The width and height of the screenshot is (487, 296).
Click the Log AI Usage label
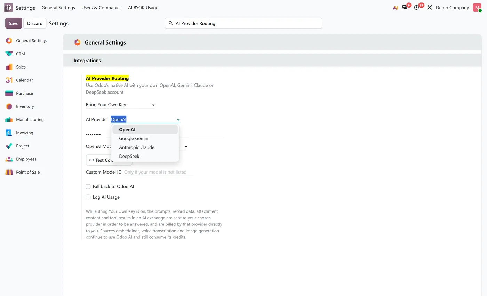pyautogui.click(x=106, y=197)
